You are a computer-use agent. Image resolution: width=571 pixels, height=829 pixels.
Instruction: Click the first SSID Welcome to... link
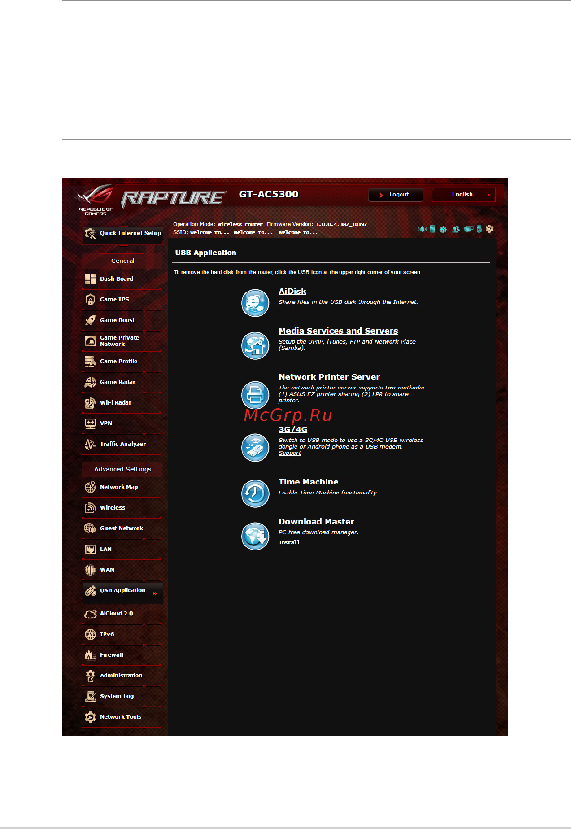pos(209,232)
